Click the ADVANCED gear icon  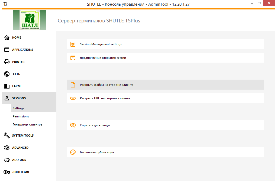7,148
